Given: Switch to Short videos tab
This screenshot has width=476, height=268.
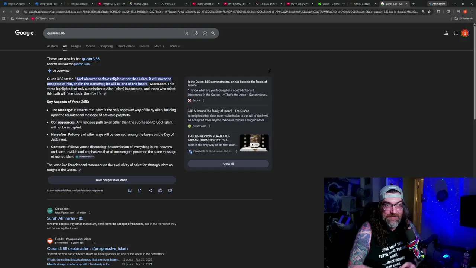Looking at the screenshot, I should pos(126,46).
